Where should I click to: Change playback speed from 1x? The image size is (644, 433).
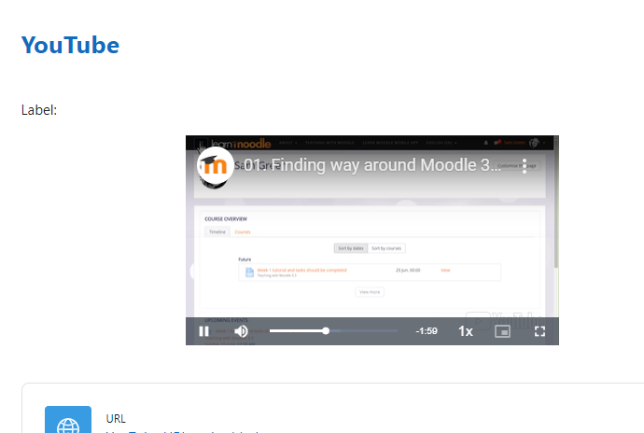point(466,331)
